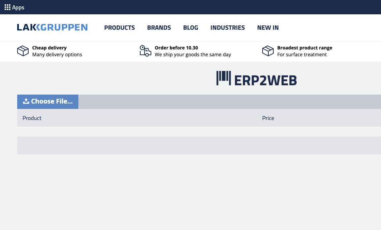Select the delivery truck icon
Viewport: 381px width, 230px height.
(145, 52)
